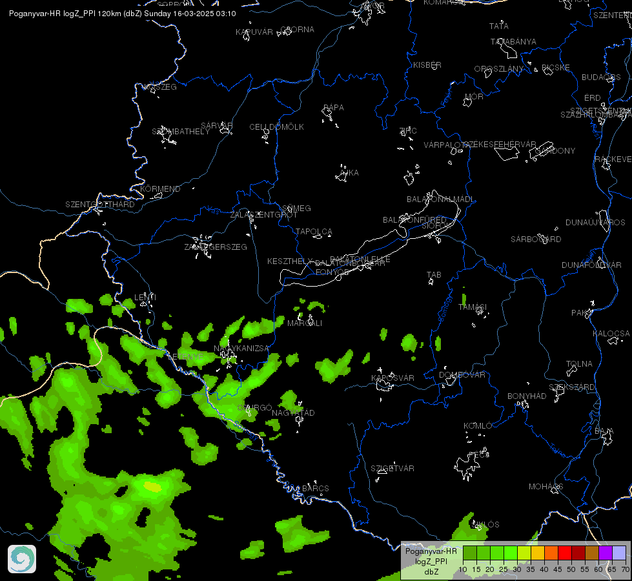Select the SZIGETVÁR label

tap(392, 469)
